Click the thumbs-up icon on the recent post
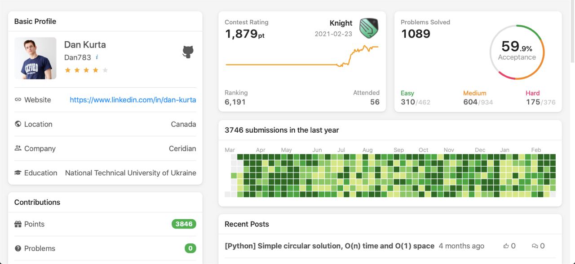The height and width of the screenshot is (264, 575). tap(506, 246)
